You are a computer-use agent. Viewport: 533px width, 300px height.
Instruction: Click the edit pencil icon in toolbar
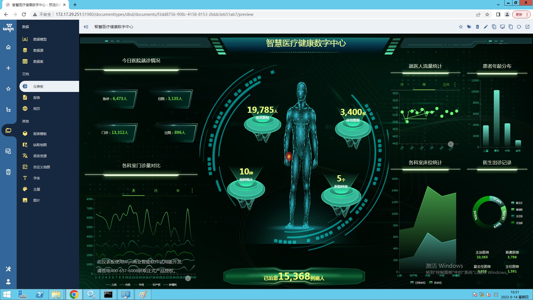click(486, 27)
